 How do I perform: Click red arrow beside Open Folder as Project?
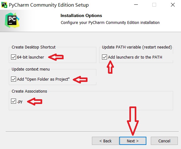[80, 80]
